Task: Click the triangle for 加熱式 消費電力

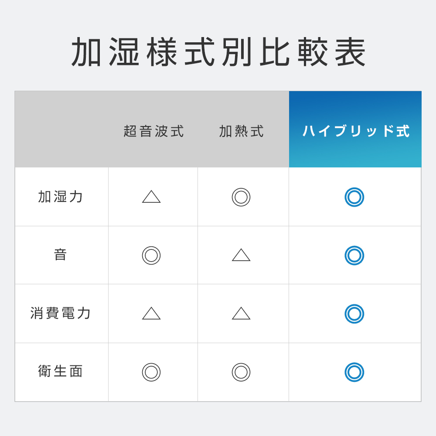Action: (241, 314)
